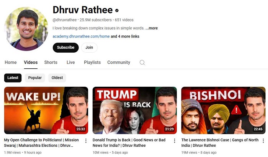Click the channel search magnifier icon
The image size is (268, 157).
pos(142,63)
